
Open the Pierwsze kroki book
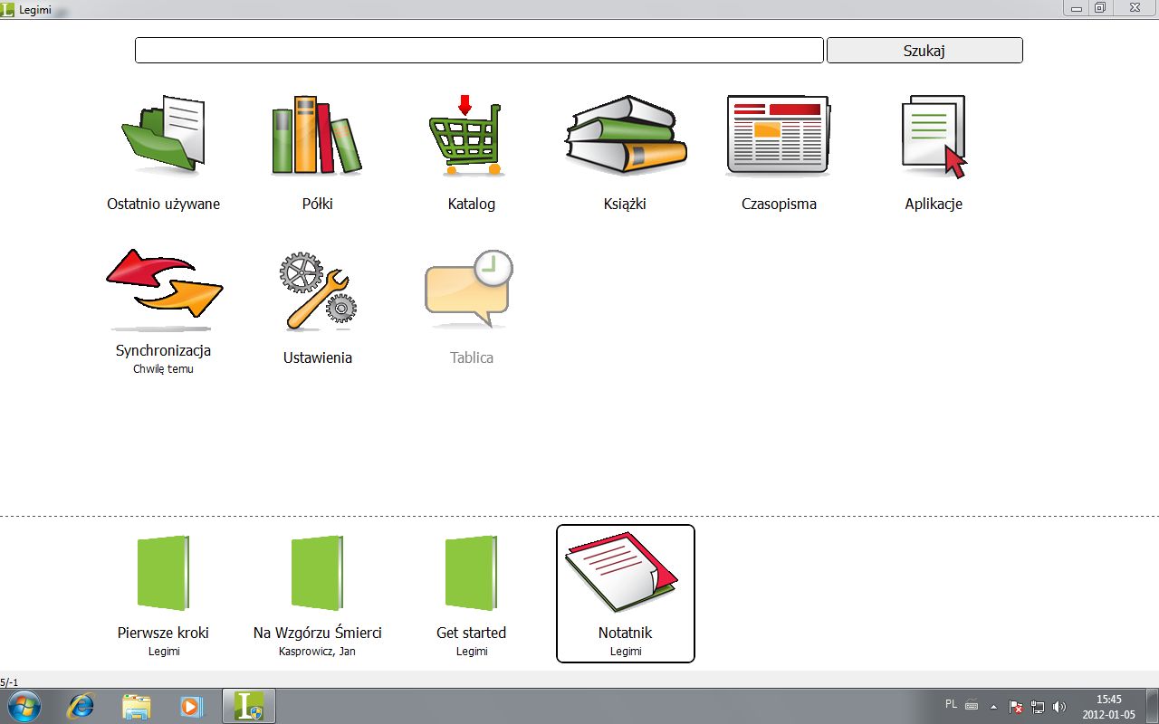(164, 595)
